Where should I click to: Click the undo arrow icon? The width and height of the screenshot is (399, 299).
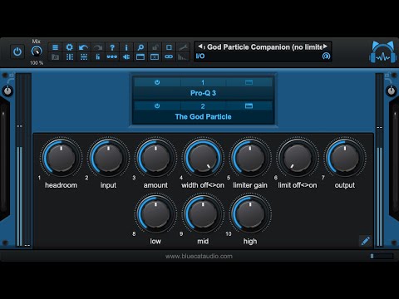tap(84, 47)
